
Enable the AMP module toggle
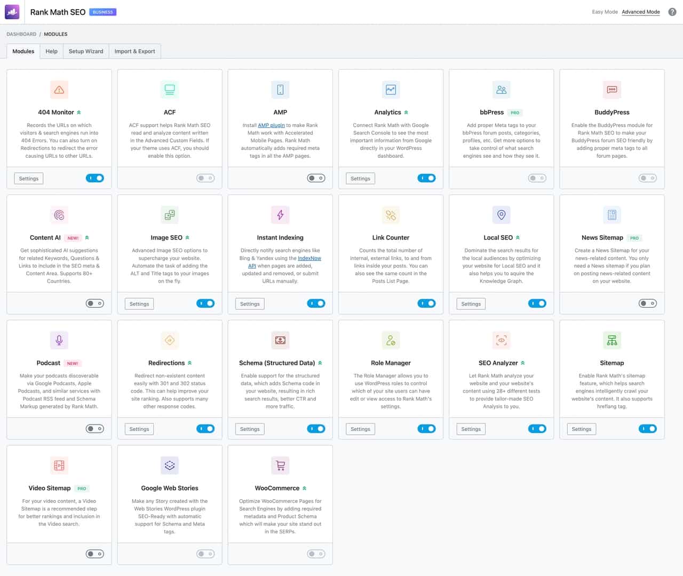[x=316, y=178]
